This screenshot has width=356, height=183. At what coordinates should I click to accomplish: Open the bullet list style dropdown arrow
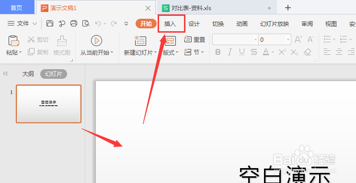[334, 39]
